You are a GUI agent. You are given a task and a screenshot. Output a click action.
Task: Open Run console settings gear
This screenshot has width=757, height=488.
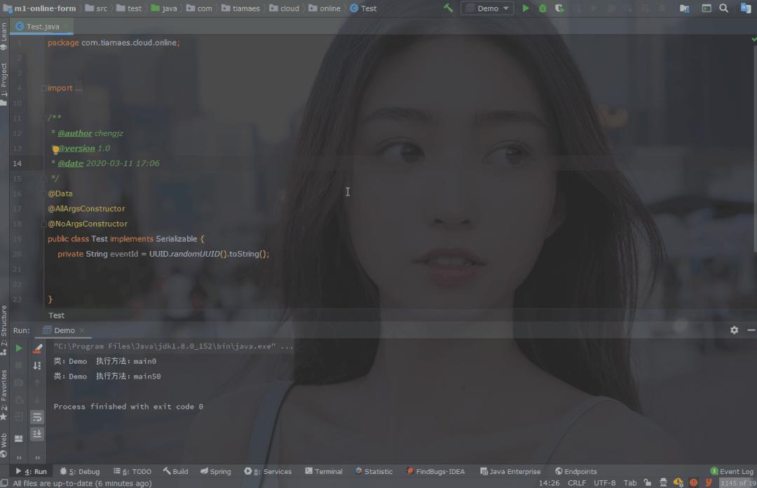734,330
